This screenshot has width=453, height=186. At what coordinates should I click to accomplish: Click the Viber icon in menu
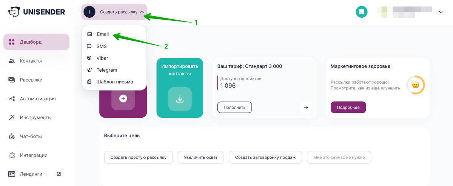click(x=89, y=58)
